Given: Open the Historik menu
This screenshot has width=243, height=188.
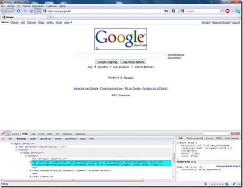Looking at the screenshot, I should pyautogui.click(x=26, y=6).
